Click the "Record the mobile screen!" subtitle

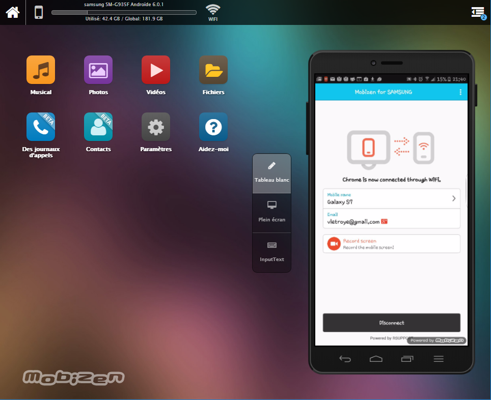click(369, 247)
